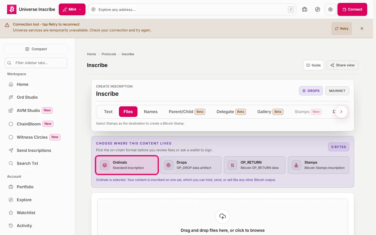376x235 pixels.
Task: Select OP_RETURN Bitcoin data option
Action: (x=255, y=165)
